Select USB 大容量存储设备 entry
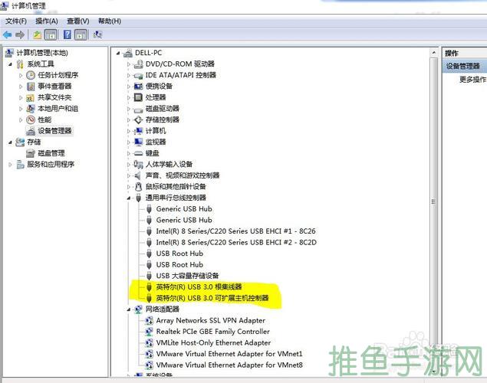 [x=187, y=275]
